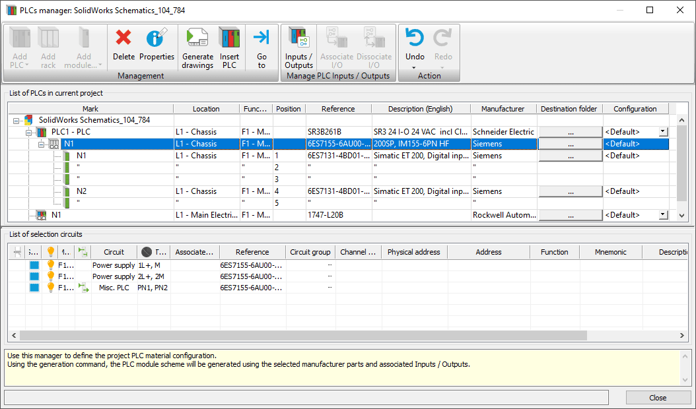The height and width of the screenshot is (409, 696).
Task: Open the Add module dropdown arrow
Action: [x=100, y=65]
